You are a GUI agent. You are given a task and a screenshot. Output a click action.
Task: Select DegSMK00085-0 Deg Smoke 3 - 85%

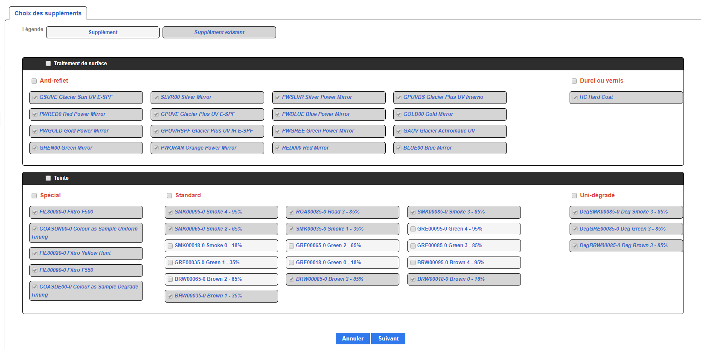click(626, 212)
